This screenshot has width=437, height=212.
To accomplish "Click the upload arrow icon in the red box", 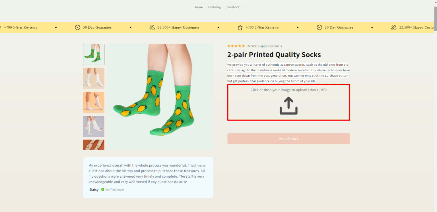I will (288, 105).
